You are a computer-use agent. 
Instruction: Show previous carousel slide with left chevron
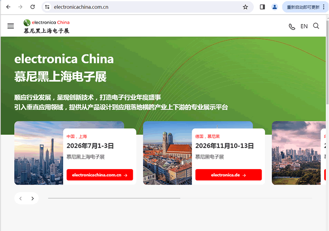tap(21, 199)
